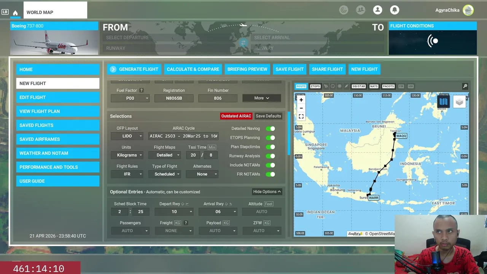The height and width of the screenshot is (274, 487).
Task: Open the Alternates None dropdown
Action: 202,174
